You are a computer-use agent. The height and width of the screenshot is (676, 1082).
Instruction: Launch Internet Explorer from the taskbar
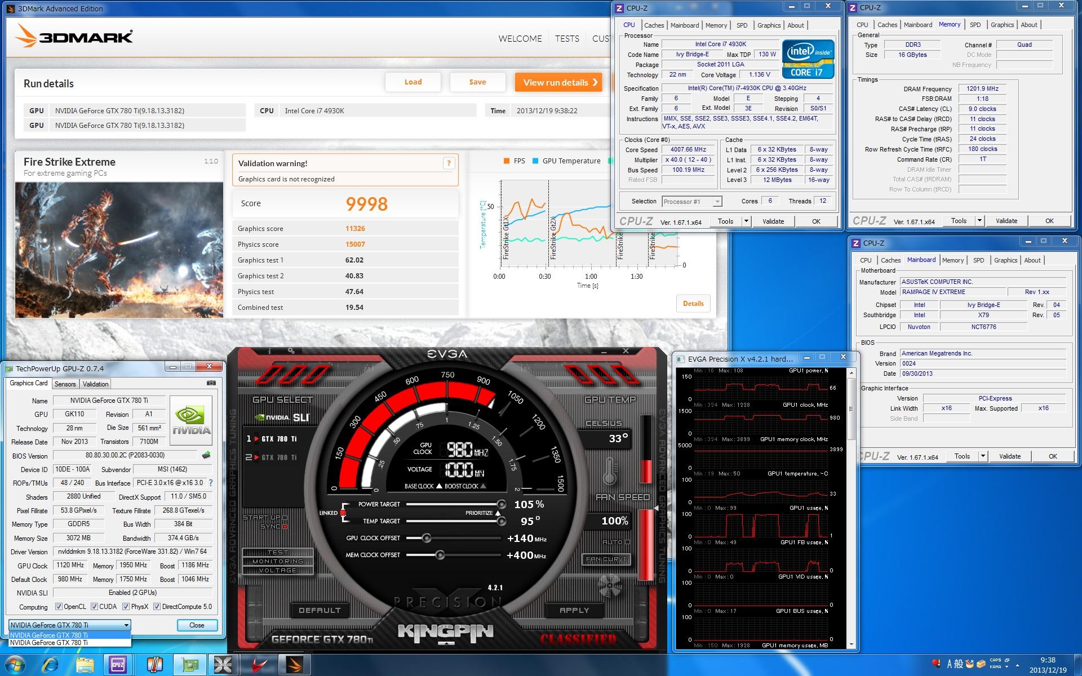(x=51, y=665)
